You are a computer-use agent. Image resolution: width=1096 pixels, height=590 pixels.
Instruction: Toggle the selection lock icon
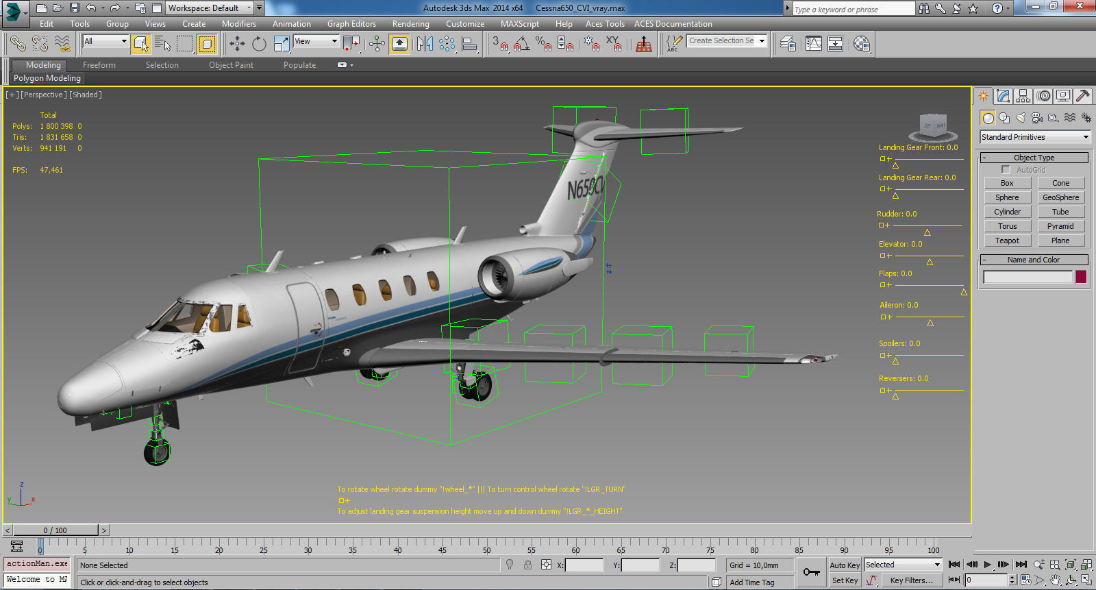click(x=527, y=565)
